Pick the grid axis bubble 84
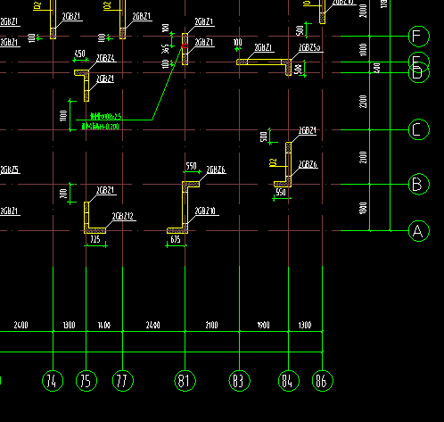This screenshot has width=444, height=422. [288, 381]
